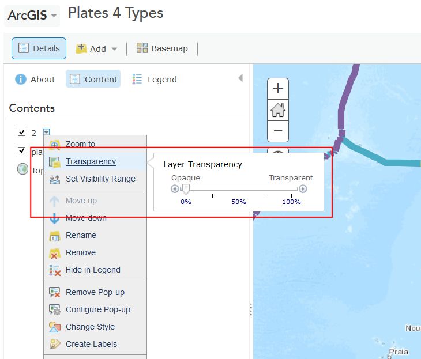421x359 pixels.
Task: Choose Set Visibility Range
Action: 95,179
